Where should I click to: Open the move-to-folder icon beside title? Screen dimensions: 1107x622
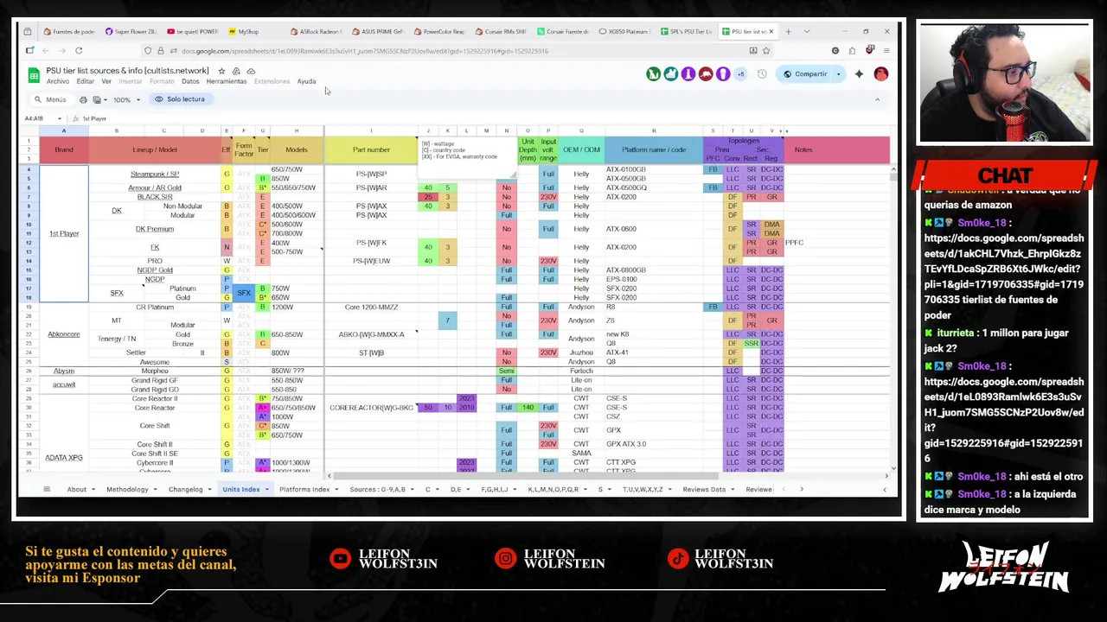236,71
